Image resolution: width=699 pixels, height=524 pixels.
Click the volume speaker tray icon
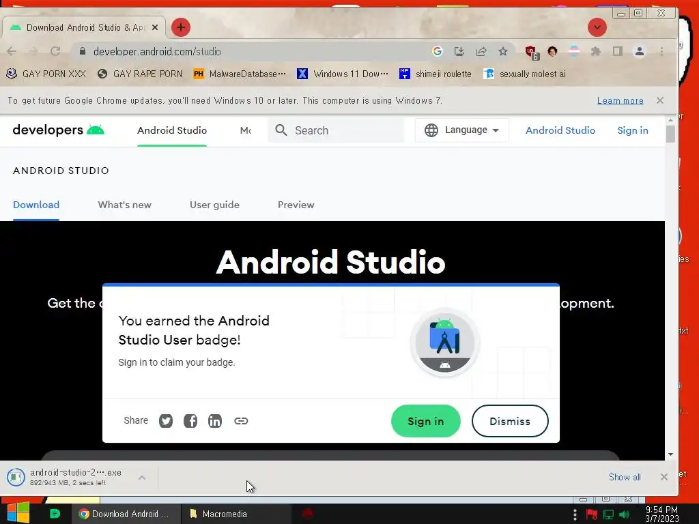[624, 514]
